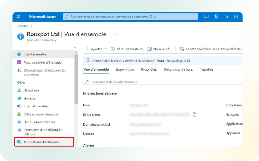259x161 pixels.
Task: Open Cloud Shell from the top bar
Action: (x=206, y=17)
